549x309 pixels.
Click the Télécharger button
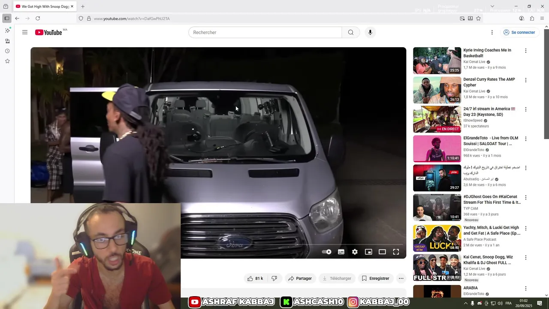(337, 279)
